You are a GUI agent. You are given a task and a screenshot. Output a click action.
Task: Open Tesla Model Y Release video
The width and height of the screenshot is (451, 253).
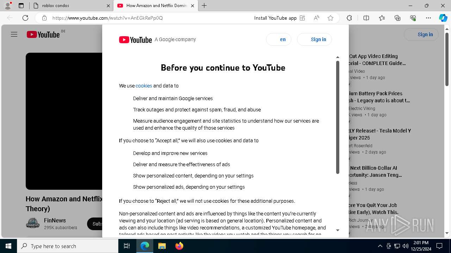(380, 134)
